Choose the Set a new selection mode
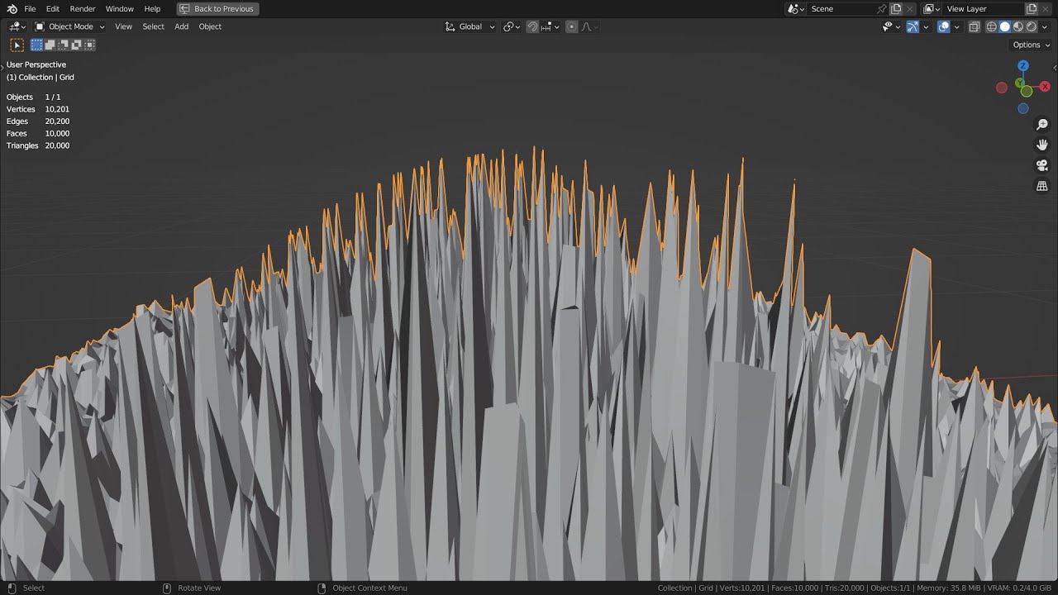The height and width of the screenshot is (595, 1058). click(37, 45)
